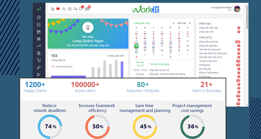The height and width of the screenshot is (139, 261).
Task: Click the 100000+ Active Users statistic
Action: (85, 87)
